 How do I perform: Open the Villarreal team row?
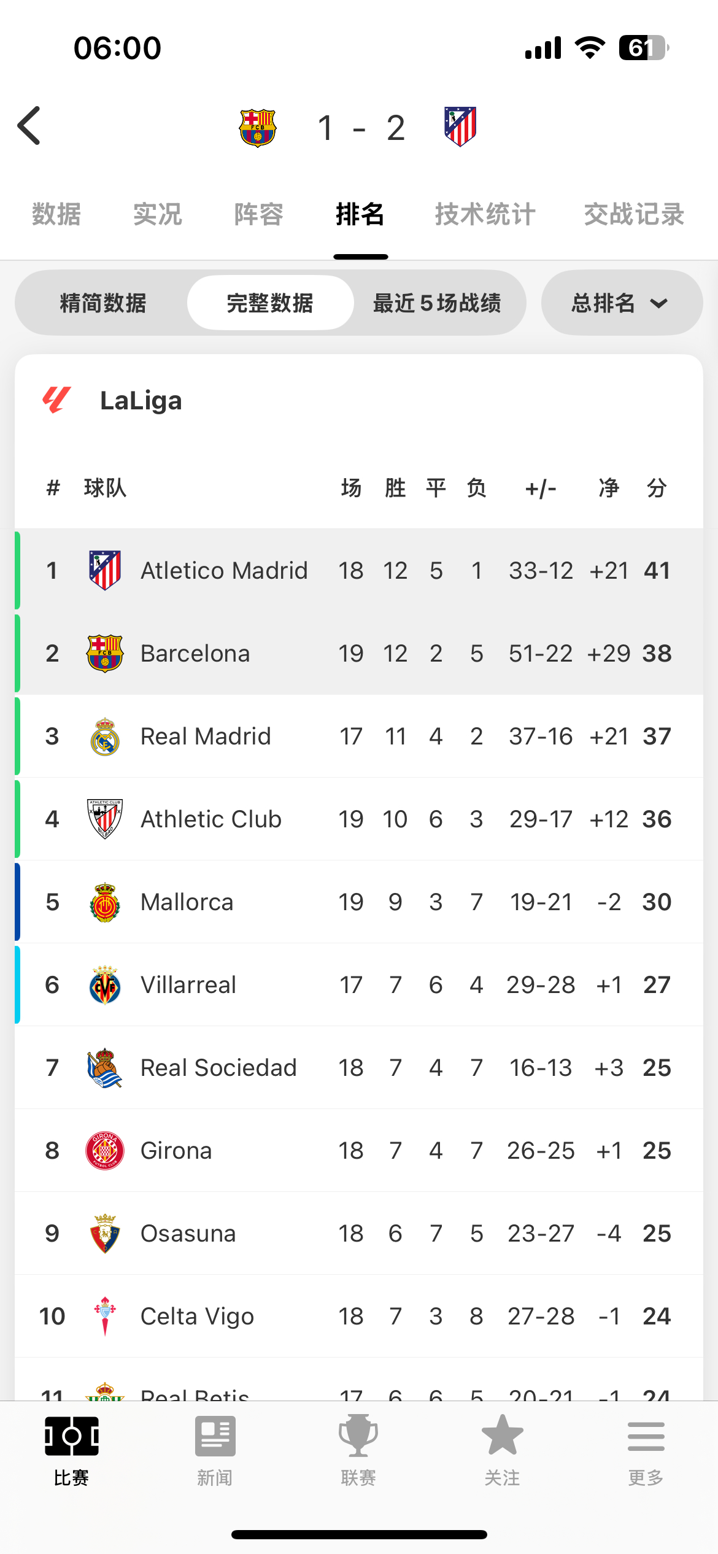tap(359, 984)
